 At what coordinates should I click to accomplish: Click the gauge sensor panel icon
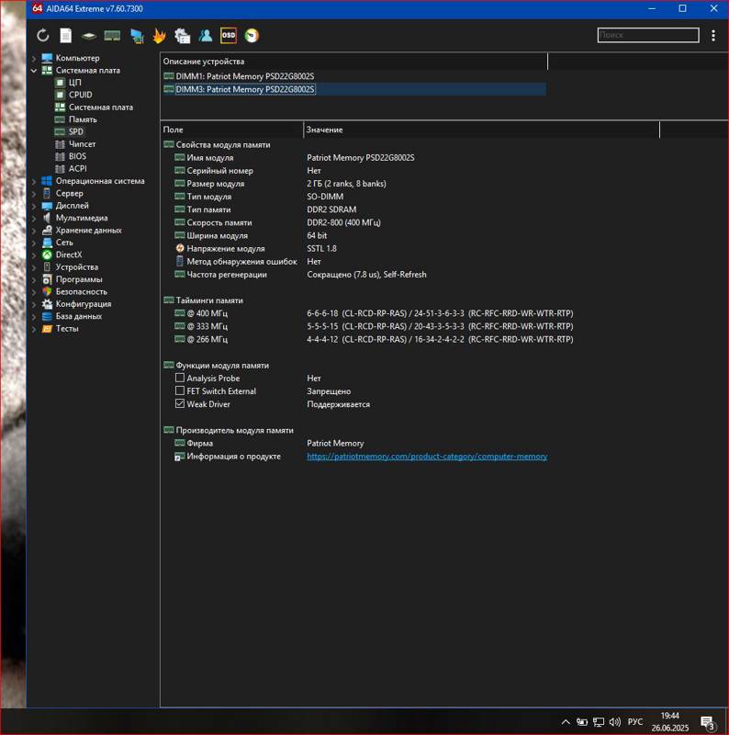click(251, 36)
